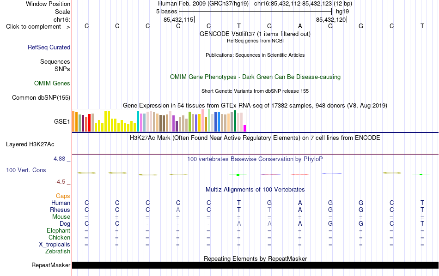Click the OMIM Gene Phenotypes green title
The image size is (439, 276).
[255, 77]
